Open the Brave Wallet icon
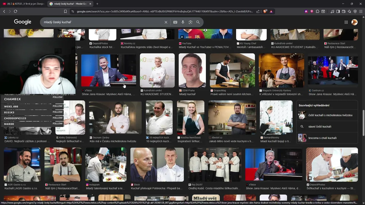The image size is (365, 205). click(x=344, y=11)
